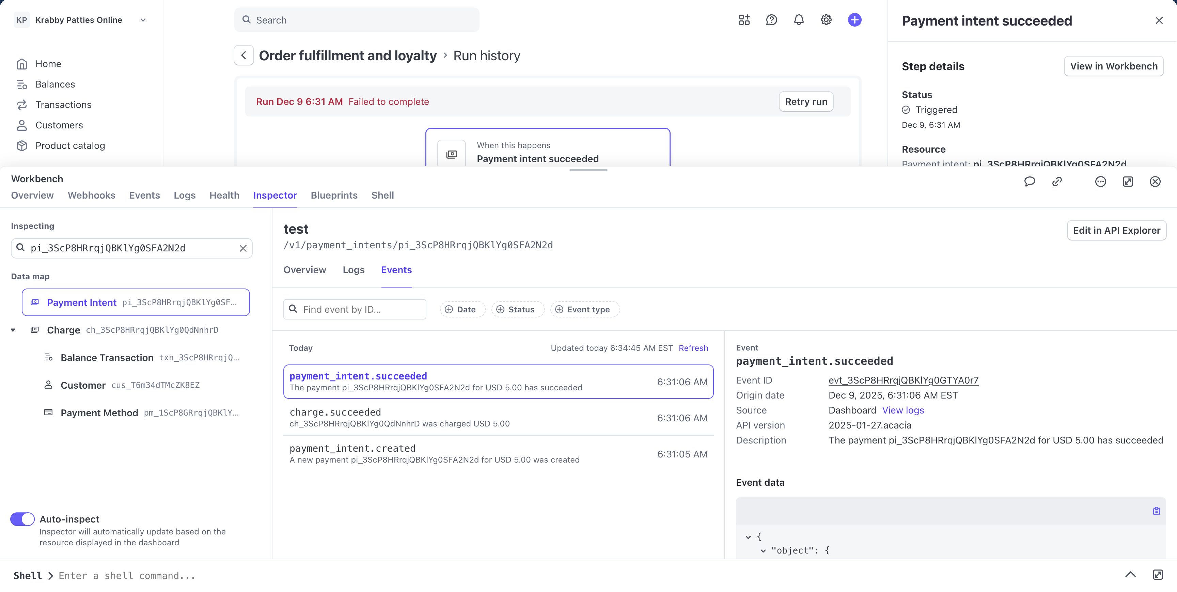Collapse the Charge node in the data map
This screenshot has width=1177, height=592.
coord(13,330)
